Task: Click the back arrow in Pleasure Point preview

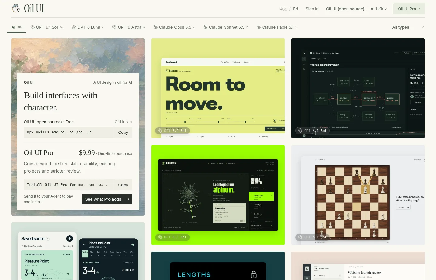Action: pyautogui.click(x=84, y=245)
